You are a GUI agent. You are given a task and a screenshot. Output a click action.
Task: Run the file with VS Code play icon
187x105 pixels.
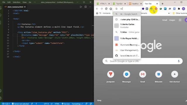(81, 7)
